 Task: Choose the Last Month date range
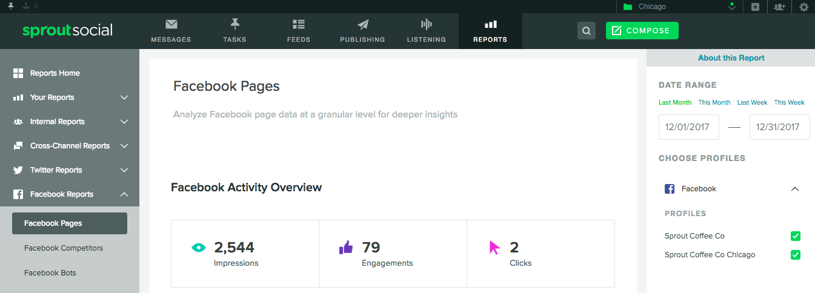tap(675, 102)
